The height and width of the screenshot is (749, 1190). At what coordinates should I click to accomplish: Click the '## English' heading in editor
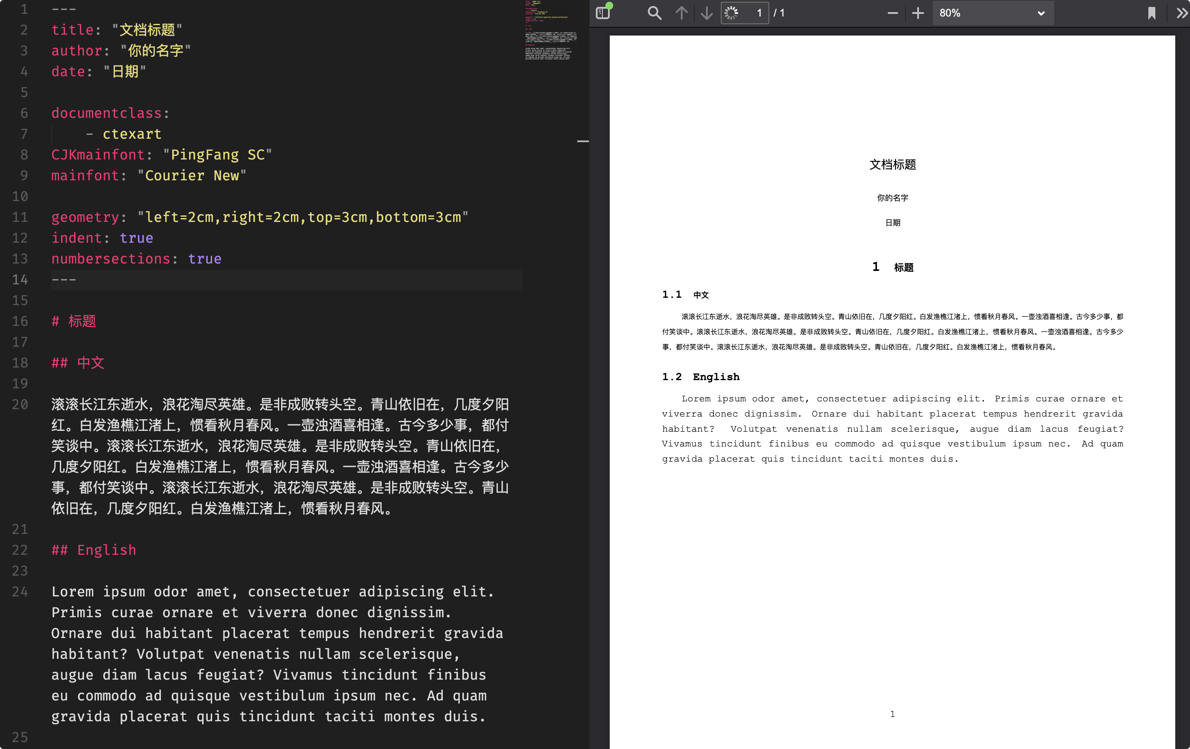click(x=94, y=550)
